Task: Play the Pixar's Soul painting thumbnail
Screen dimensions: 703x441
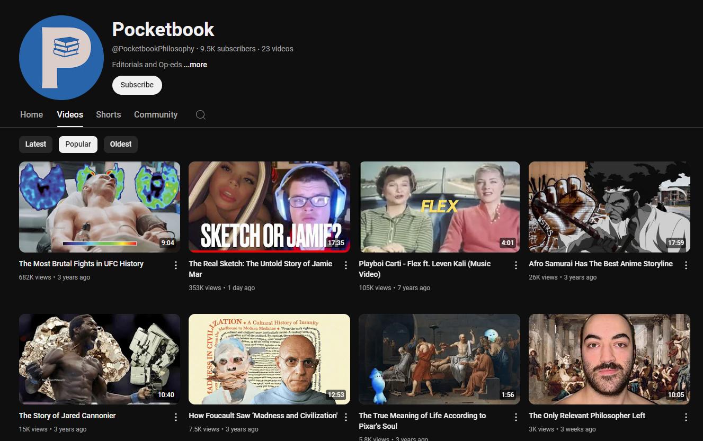Action: 439,359
